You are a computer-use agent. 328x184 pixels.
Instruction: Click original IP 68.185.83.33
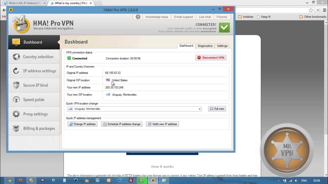pyautogui.click(x=113, y=73)
